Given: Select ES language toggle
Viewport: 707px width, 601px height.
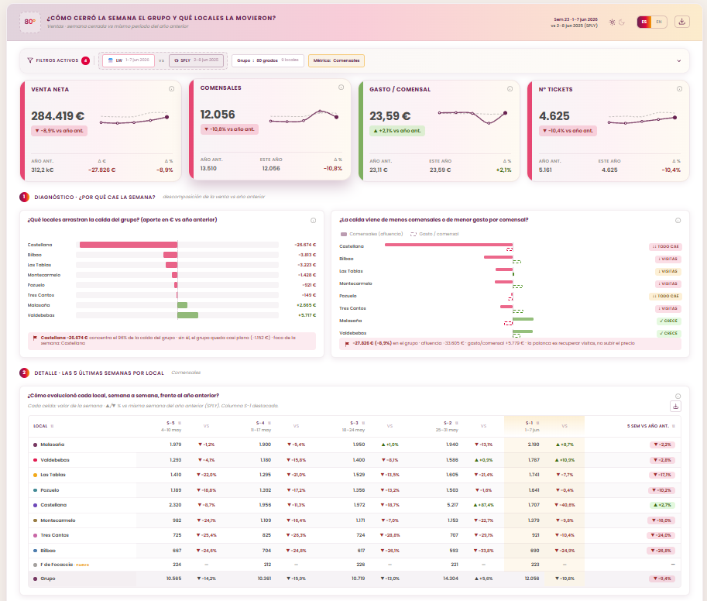Looking at the screenshot, I should pos(644,22).
